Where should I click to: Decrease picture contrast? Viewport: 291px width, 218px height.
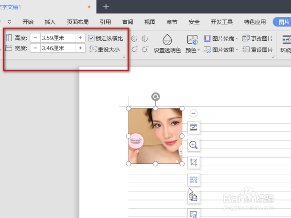[145, 38]
